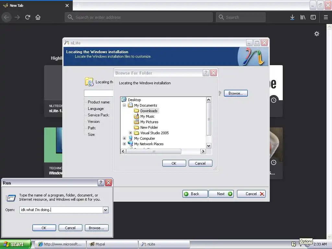Switch to microsoft.com Internet Explorer taskbar item

(x=60, y=244)
